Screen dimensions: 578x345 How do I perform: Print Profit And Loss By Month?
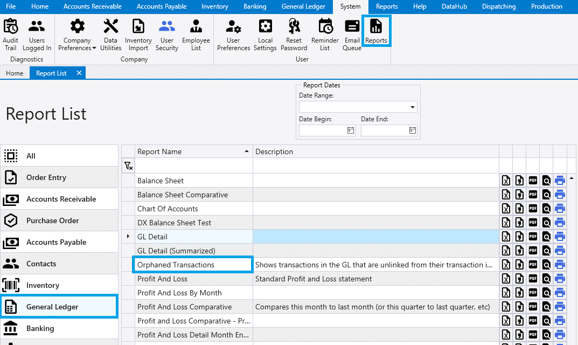coord(560,293)
